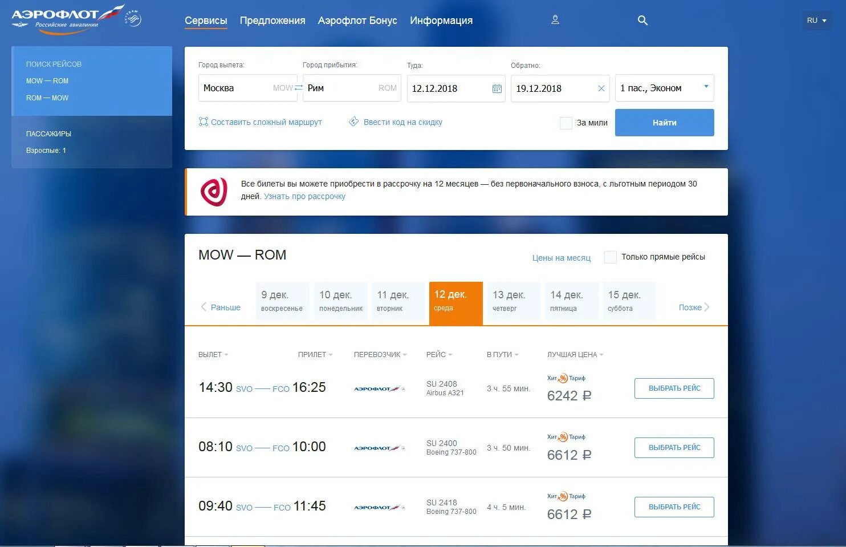
Task: Sort by ПРИЛЕТ column
Action: (315, 355)
